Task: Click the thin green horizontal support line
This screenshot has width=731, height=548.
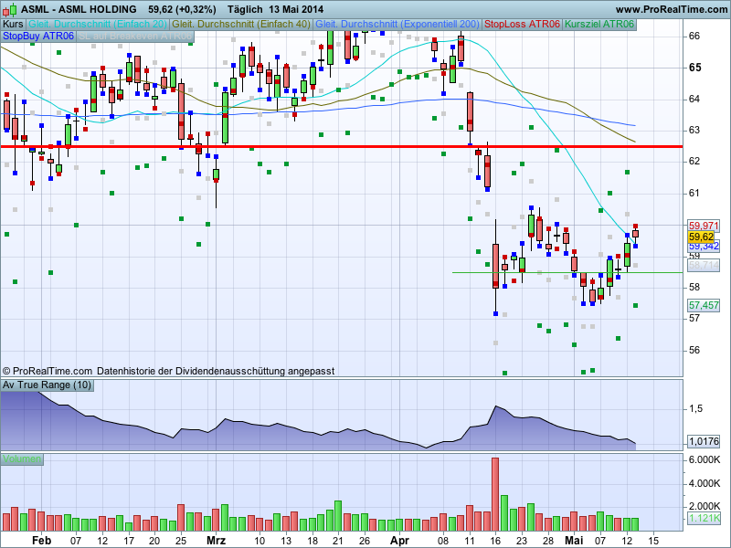Action: (567, 272)
